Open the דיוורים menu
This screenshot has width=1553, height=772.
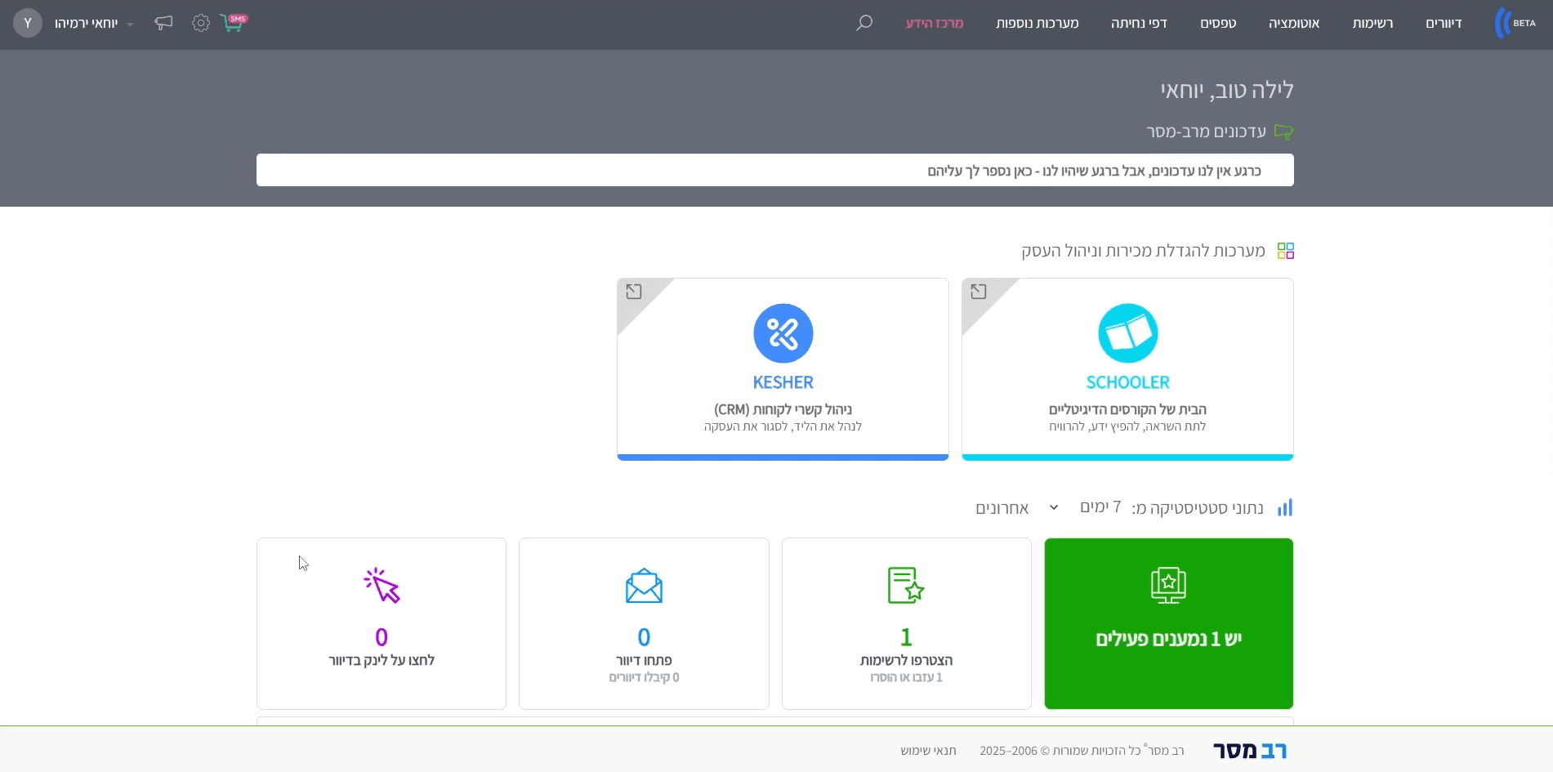point(1444,24)
